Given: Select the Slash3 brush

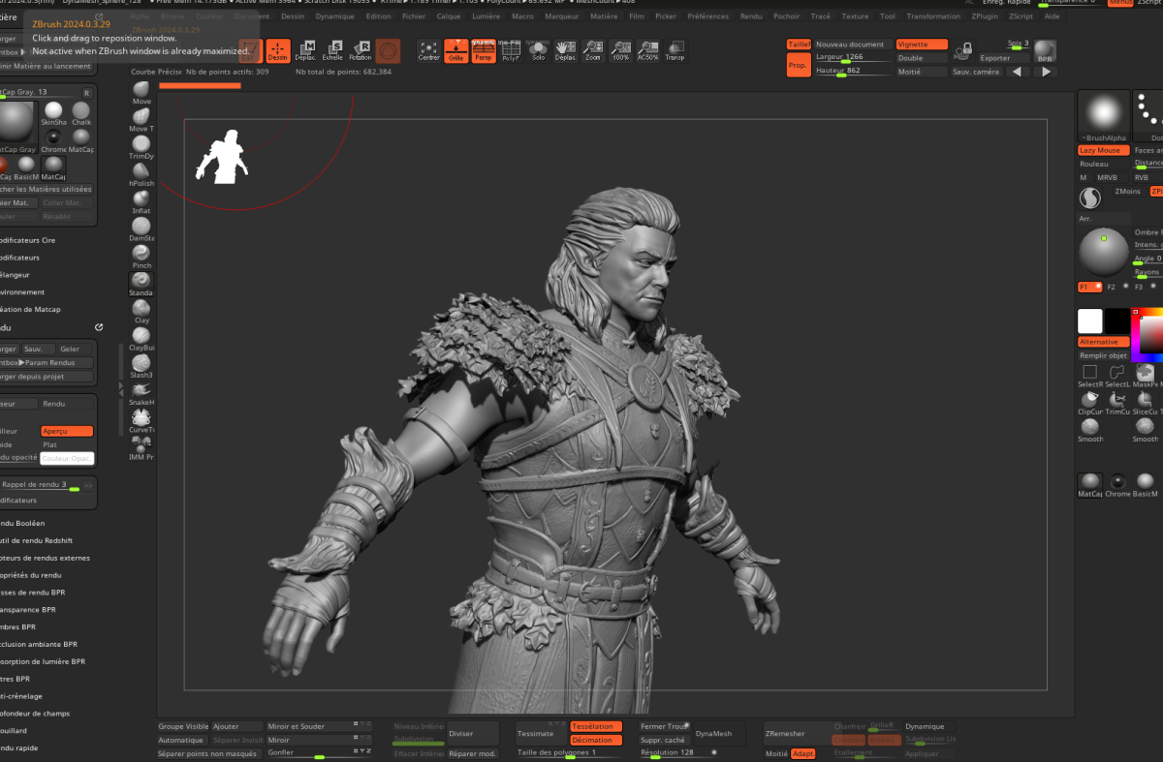Looking at the screenshot, I should [x=141, y=366].
